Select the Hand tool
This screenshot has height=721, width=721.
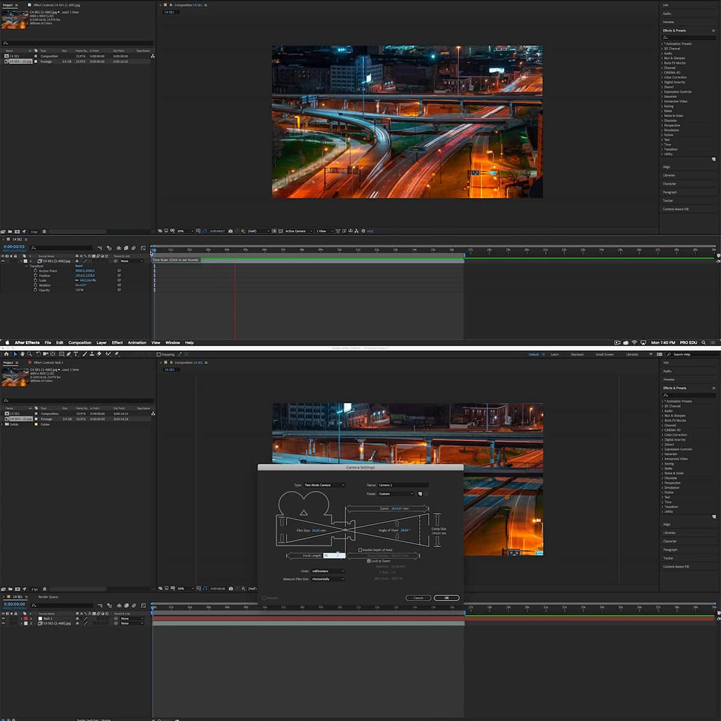point(22,354)
